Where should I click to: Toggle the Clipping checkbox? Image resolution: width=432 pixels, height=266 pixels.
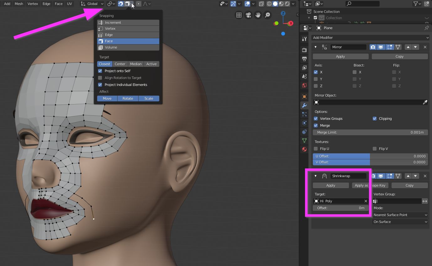(375, 119)
